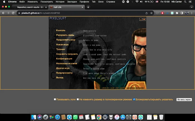This screenshot has width=195, height=121.
Task: Click the share icon in the address bar
Action: click(147, 13)
